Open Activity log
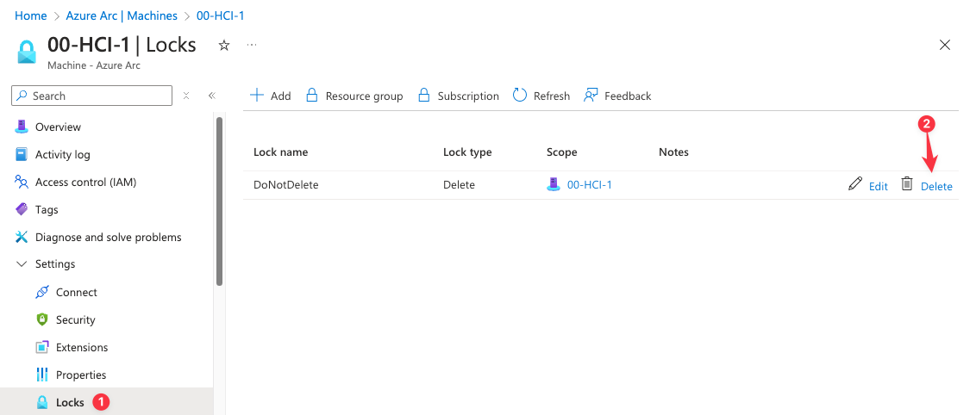Screen dimensions: 976x415 tap(62, 155)
